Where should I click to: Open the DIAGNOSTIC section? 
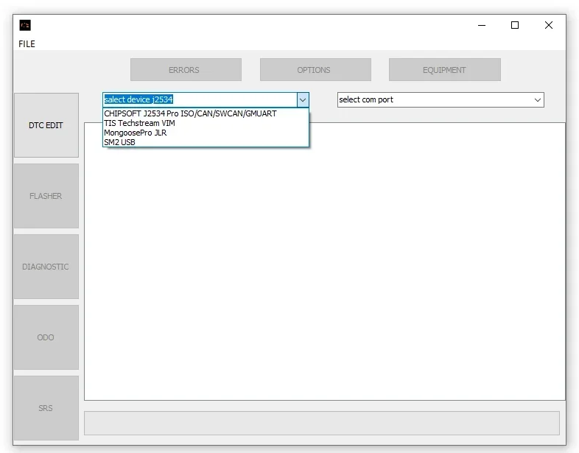click(46, 267)
